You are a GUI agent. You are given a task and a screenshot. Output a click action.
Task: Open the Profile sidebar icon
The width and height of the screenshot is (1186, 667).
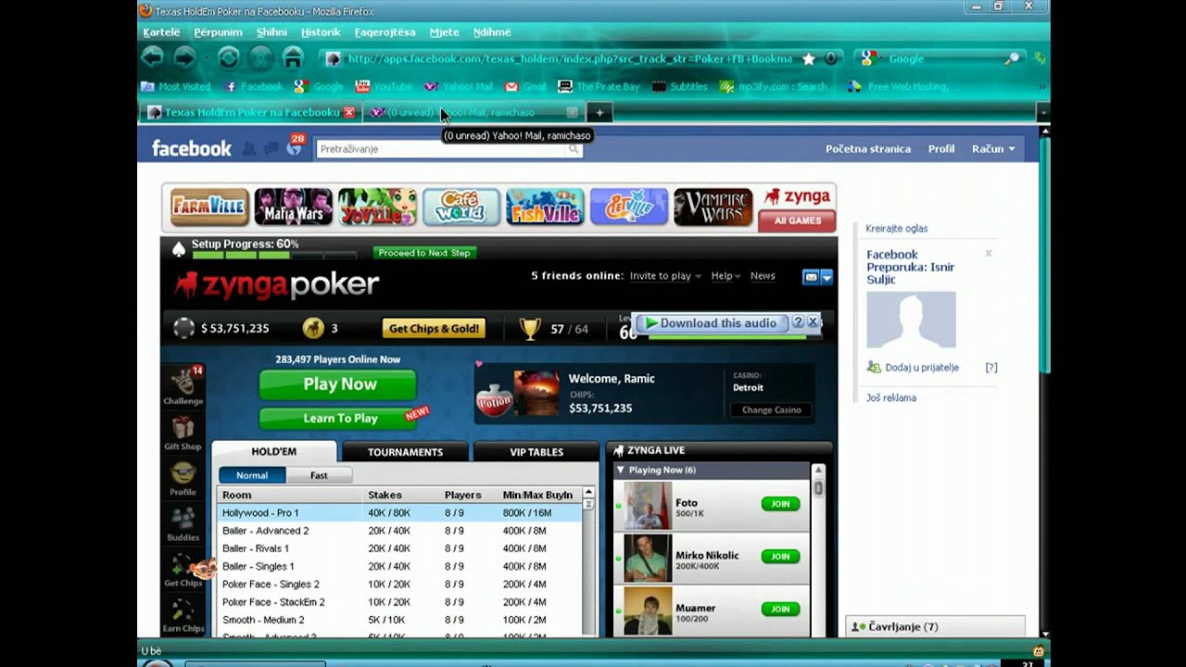click(x=183, y=478)
